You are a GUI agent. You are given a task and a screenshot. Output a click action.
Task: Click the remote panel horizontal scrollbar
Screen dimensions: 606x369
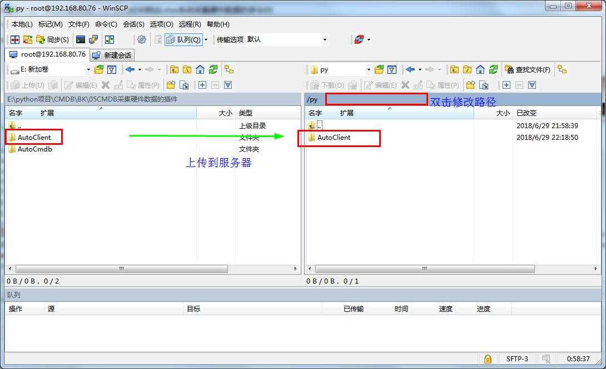coord(425,269)
